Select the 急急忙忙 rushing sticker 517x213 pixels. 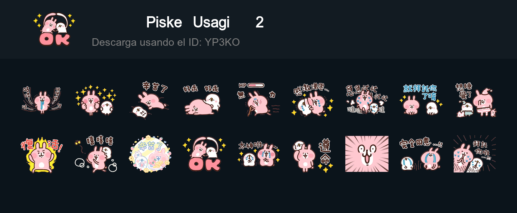tap(367, 100)
